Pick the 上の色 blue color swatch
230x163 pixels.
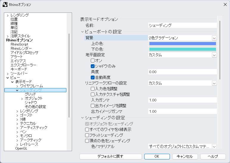tap(183, 43)
